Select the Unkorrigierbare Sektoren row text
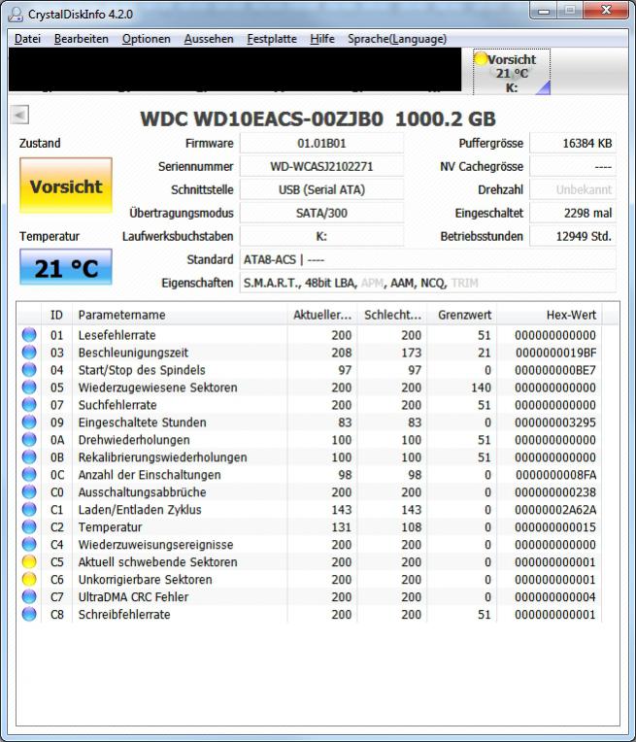The height and width of the screenshot is (742, 636). tap(145, 579)
